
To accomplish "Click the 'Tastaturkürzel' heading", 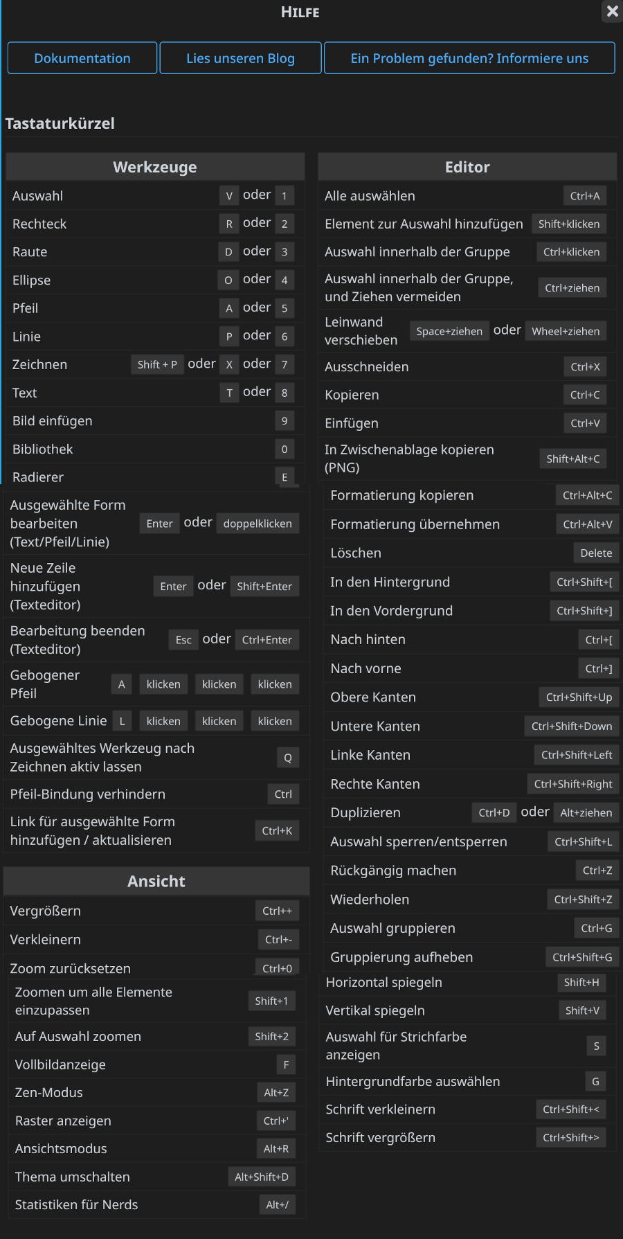I will point(60,123).
